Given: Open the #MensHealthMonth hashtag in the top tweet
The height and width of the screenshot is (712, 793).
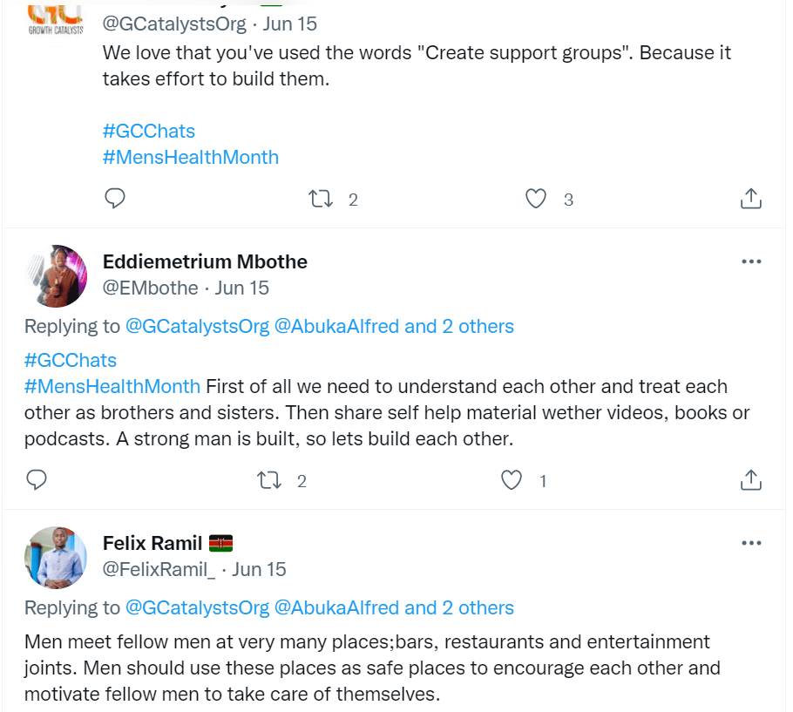Looking at the screenshot, I should tap(190, 157).
